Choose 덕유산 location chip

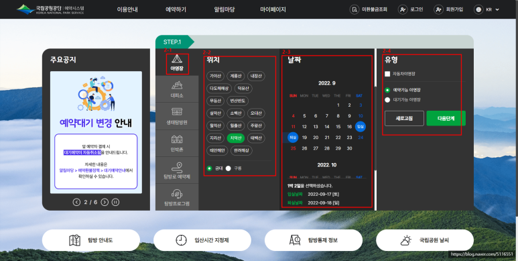243,89
